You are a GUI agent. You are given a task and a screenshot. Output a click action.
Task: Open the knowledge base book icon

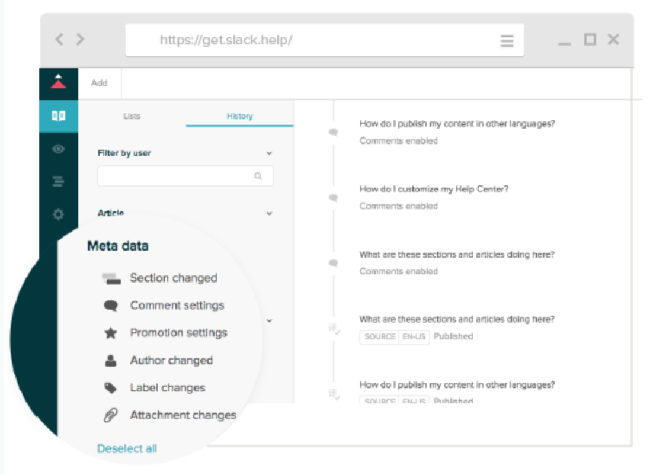pos(58,115)
